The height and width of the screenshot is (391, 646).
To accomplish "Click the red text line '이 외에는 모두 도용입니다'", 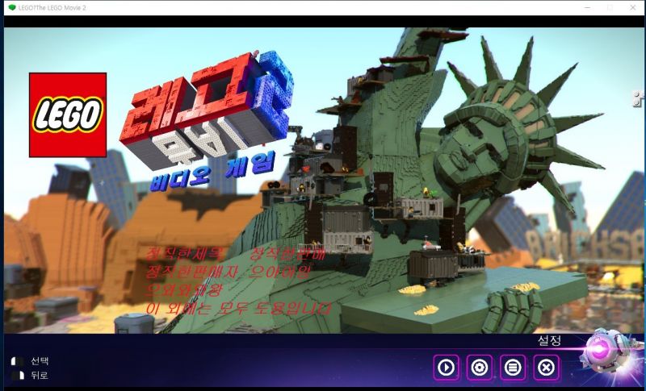I will point(238,308).
